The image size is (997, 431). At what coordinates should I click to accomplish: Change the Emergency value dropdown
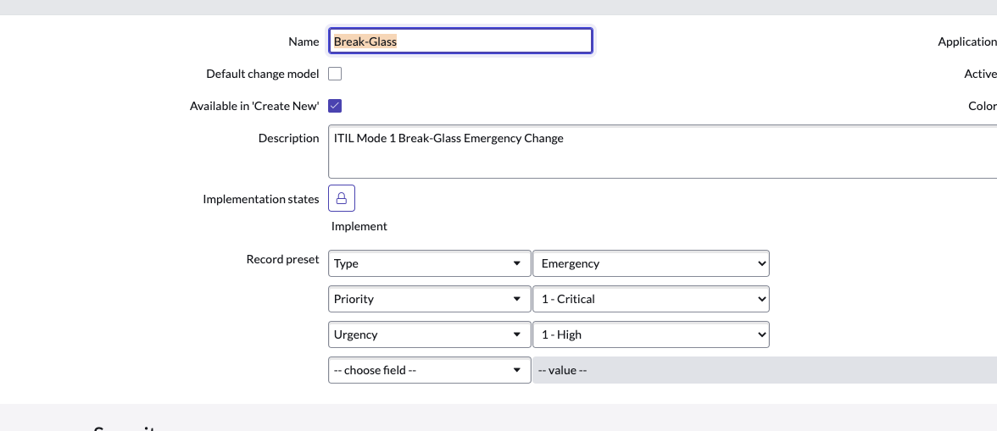pyautogui.click(x=650, y=263)
